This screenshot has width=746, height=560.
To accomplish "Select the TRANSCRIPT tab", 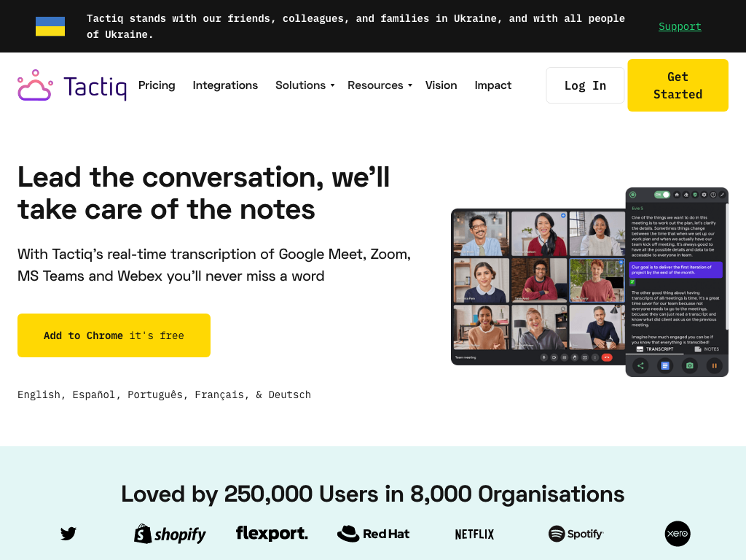I will (x=655, y=349).
